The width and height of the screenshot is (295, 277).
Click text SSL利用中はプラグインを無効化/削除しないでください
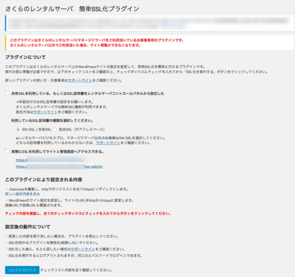(x=52, y=243)
